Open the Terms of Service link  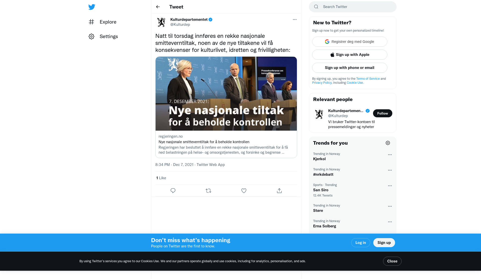tap(368, 79)
